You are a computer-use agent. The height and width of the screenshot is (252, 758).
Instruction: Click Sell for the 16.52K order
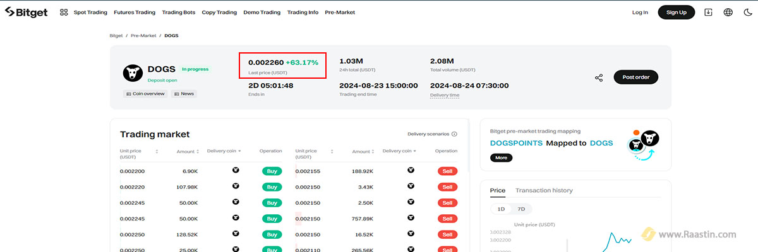[447, 234]
